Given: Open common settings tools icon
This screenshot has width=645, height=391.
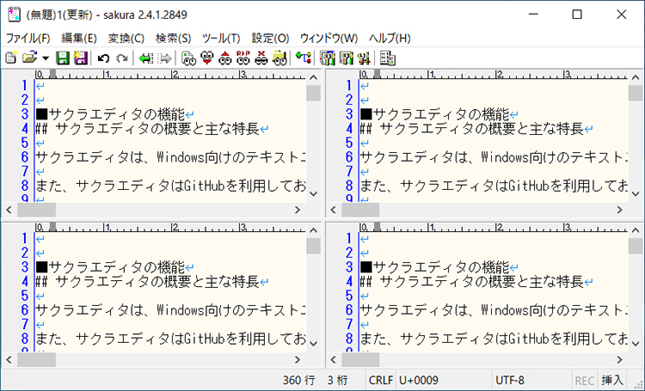Looking at the screenshot, I should pos(364,58).
